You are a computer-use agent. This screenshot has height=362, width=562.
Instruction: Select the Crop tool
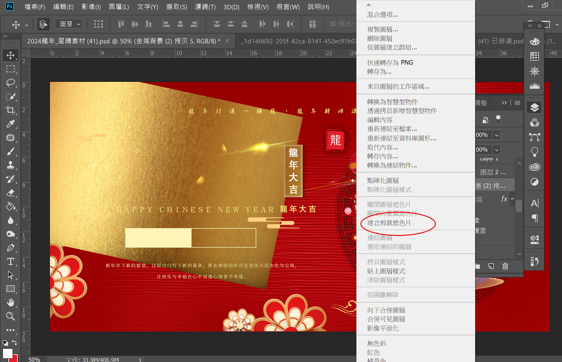[11, 110]
